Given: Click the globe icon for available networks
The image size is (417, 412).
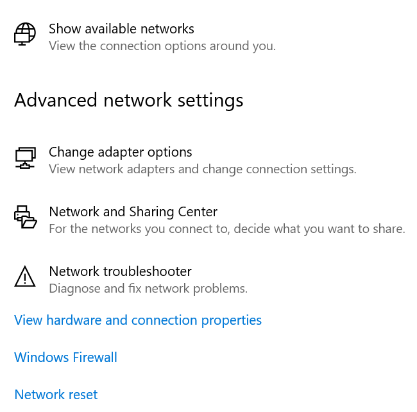Looking at the screenshot, I should tap(25, 33).
